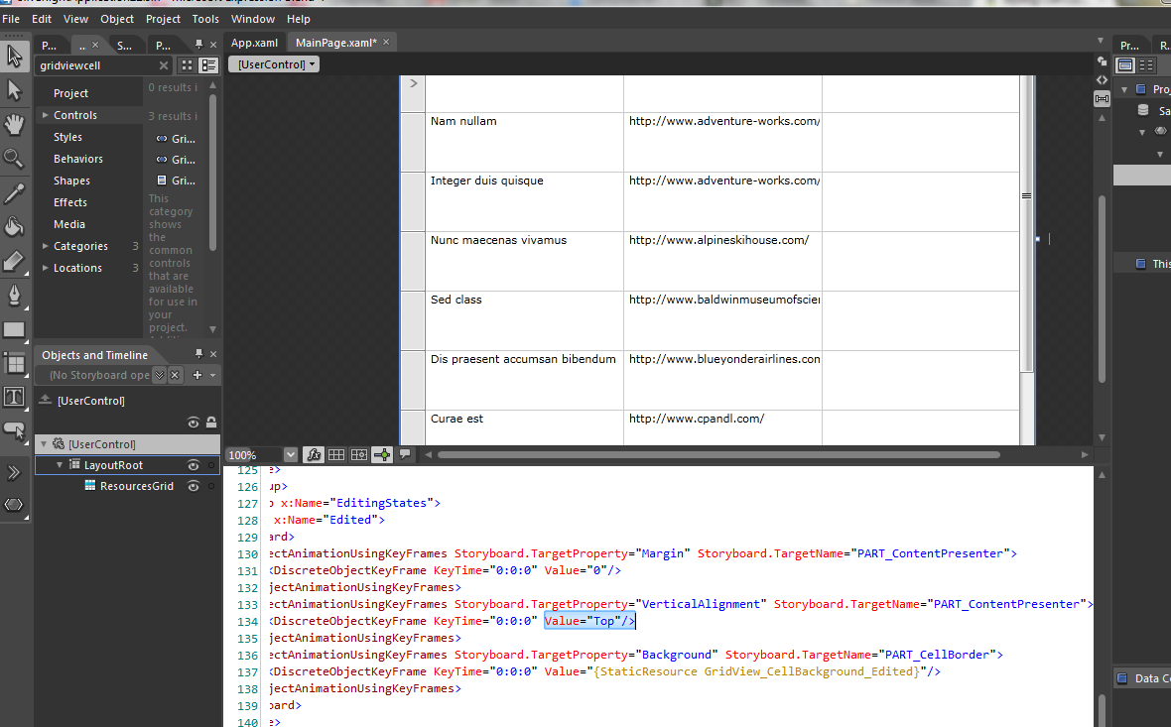Screen dimensions: 1171x727
Task: Expand the Categories asset group
Action: coord(46,246)
